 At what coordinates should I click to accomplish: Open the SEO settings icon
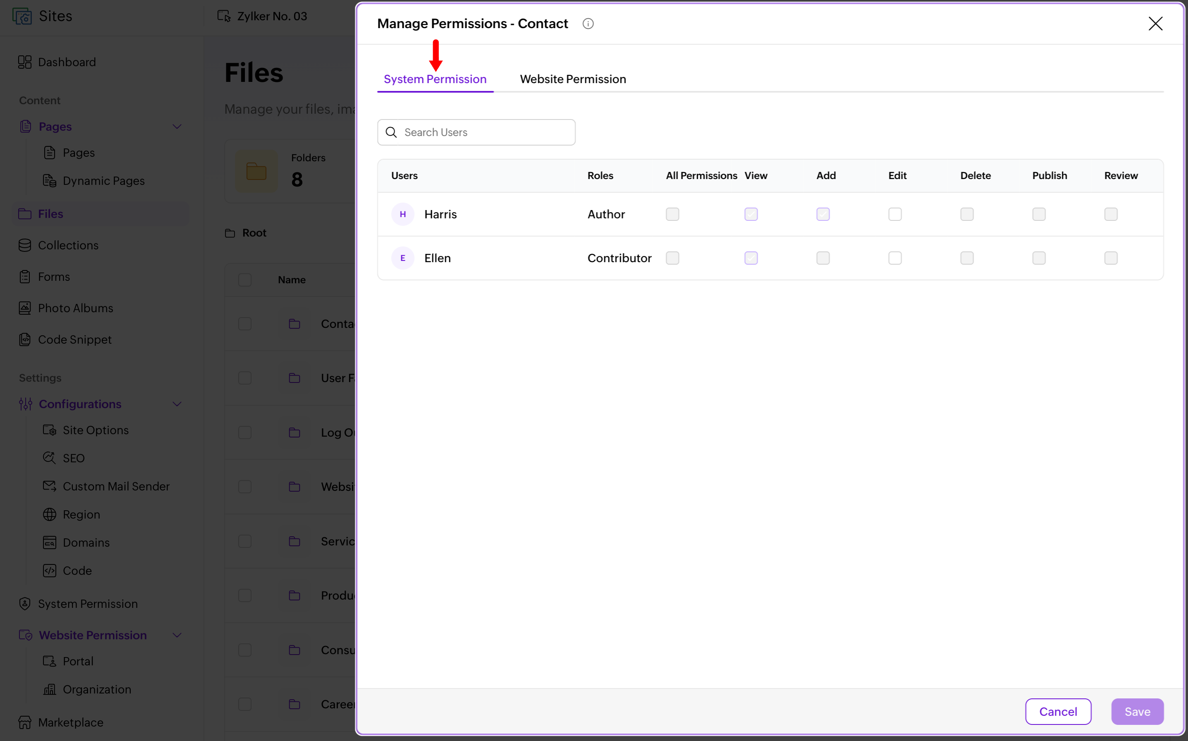coord(50,458)
